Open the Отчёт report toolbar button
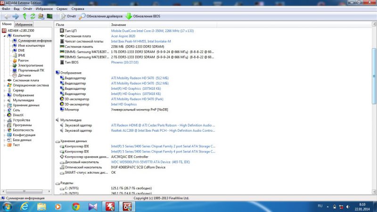Viewport: 377px width, 212px height. tap(68, 17)
